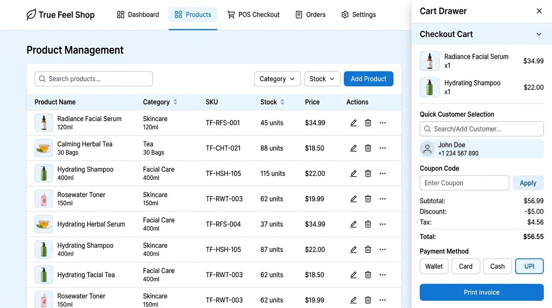Open the POS Checkout tab
This screenshot has width=552, height=308.
point(254,15)
